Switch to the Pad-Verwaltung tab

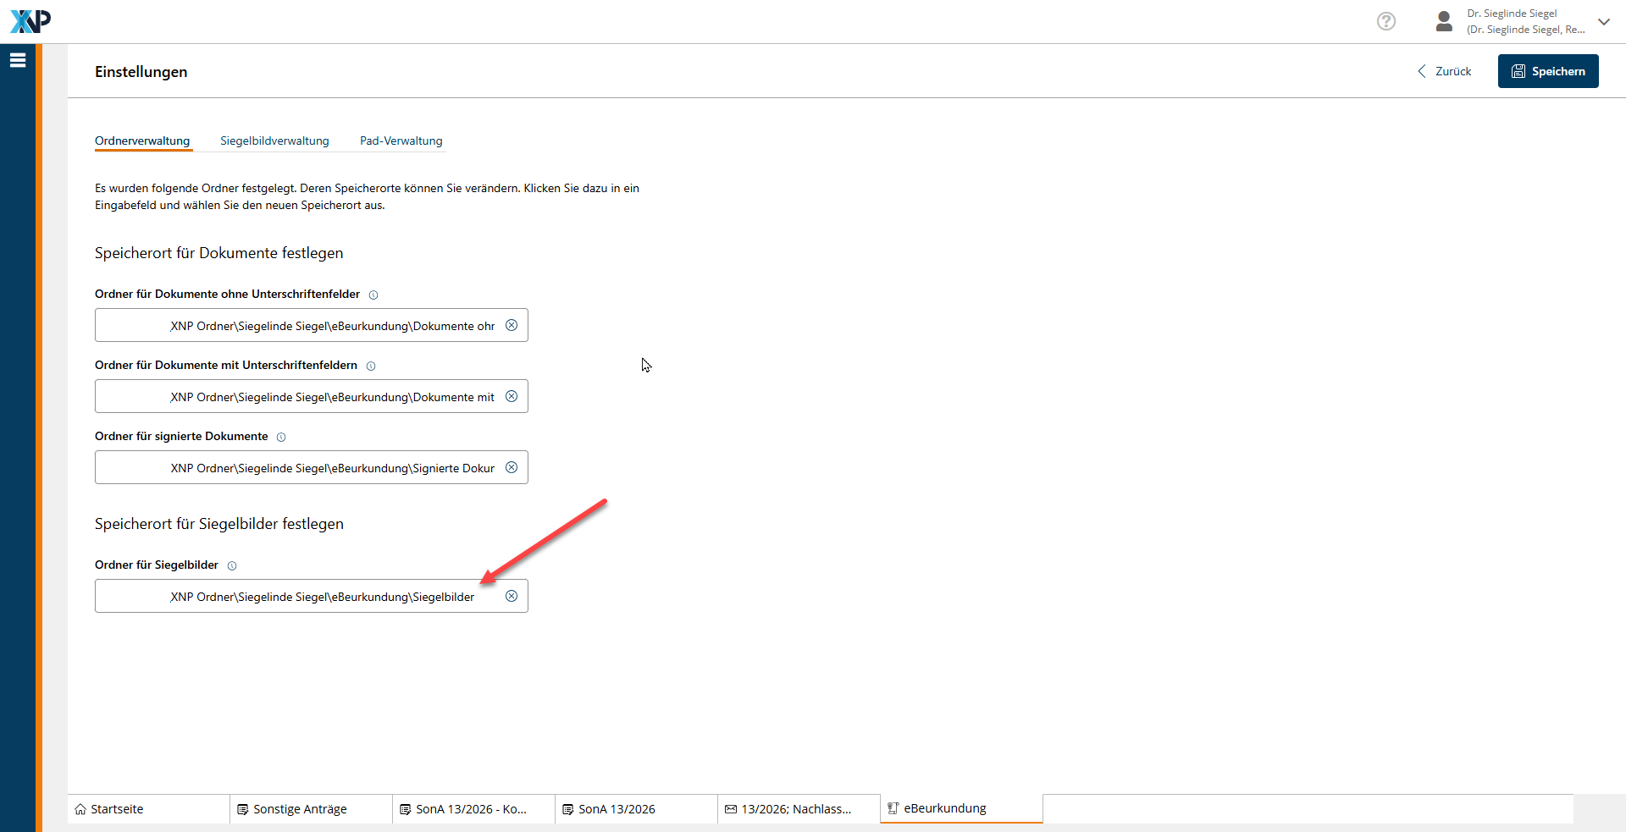(x=401, y=141)
